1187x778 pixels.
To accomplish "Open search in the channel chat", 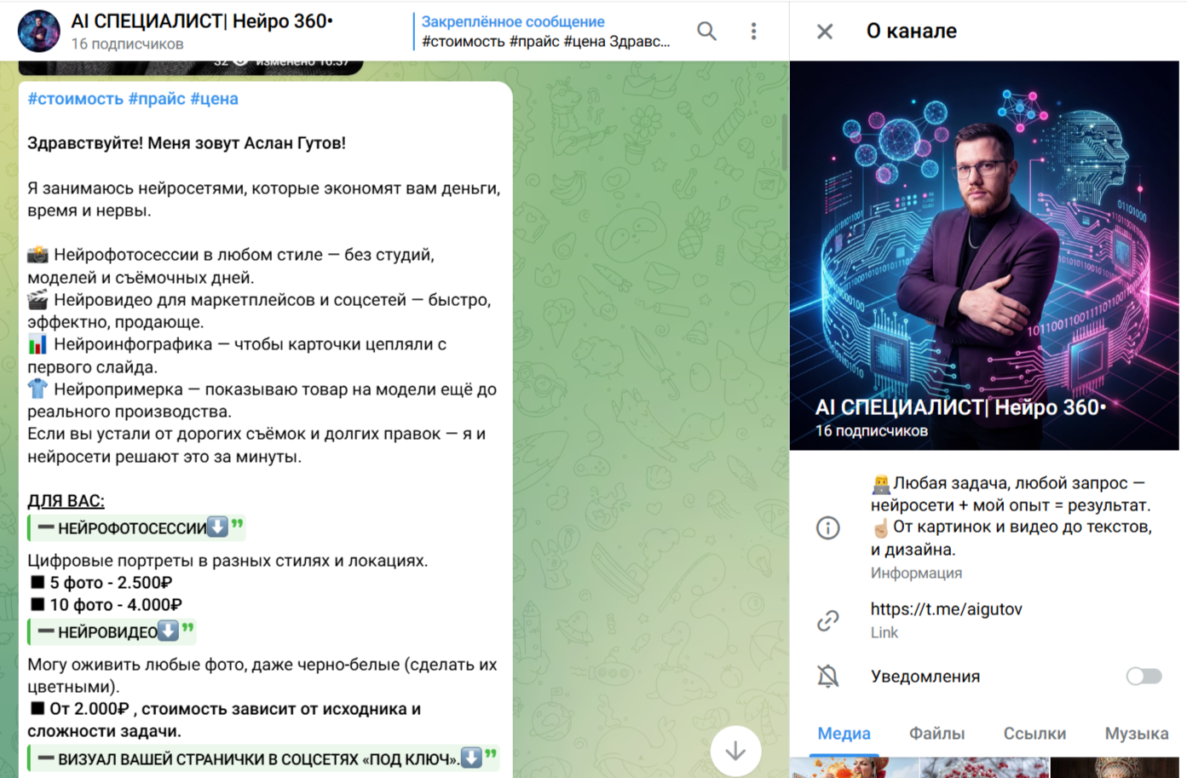I will click(x=706, y=32).
